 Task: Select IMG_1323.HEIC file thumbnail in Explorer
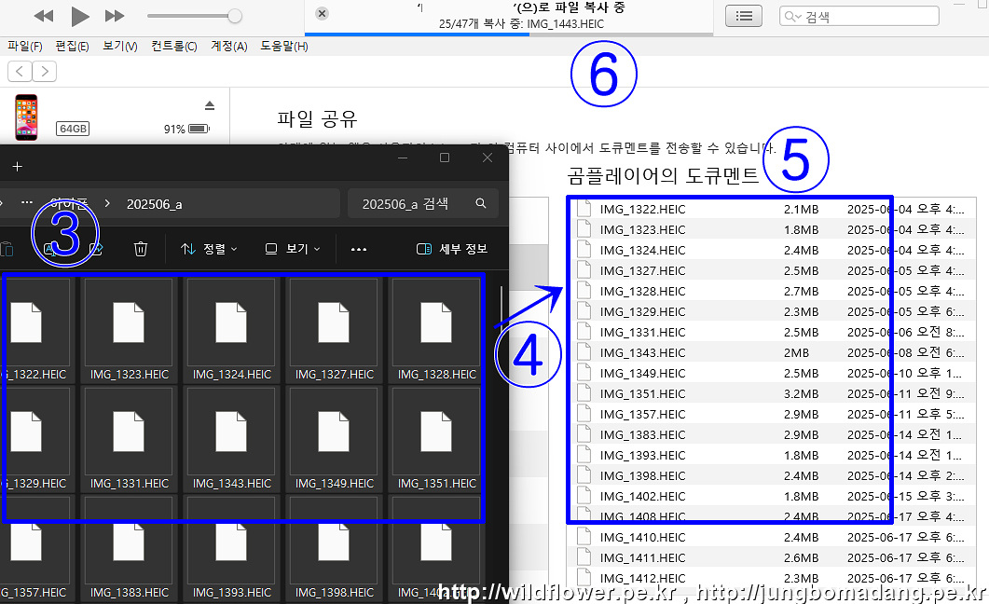click(x=129, y=330)
